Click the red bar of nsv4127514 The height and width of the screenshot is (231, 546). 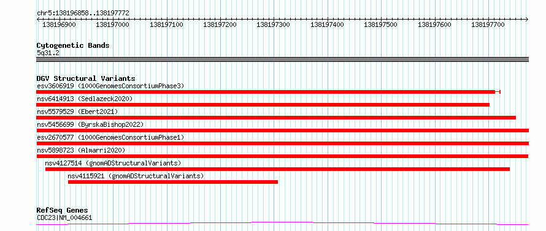click(x=277, y=169)
